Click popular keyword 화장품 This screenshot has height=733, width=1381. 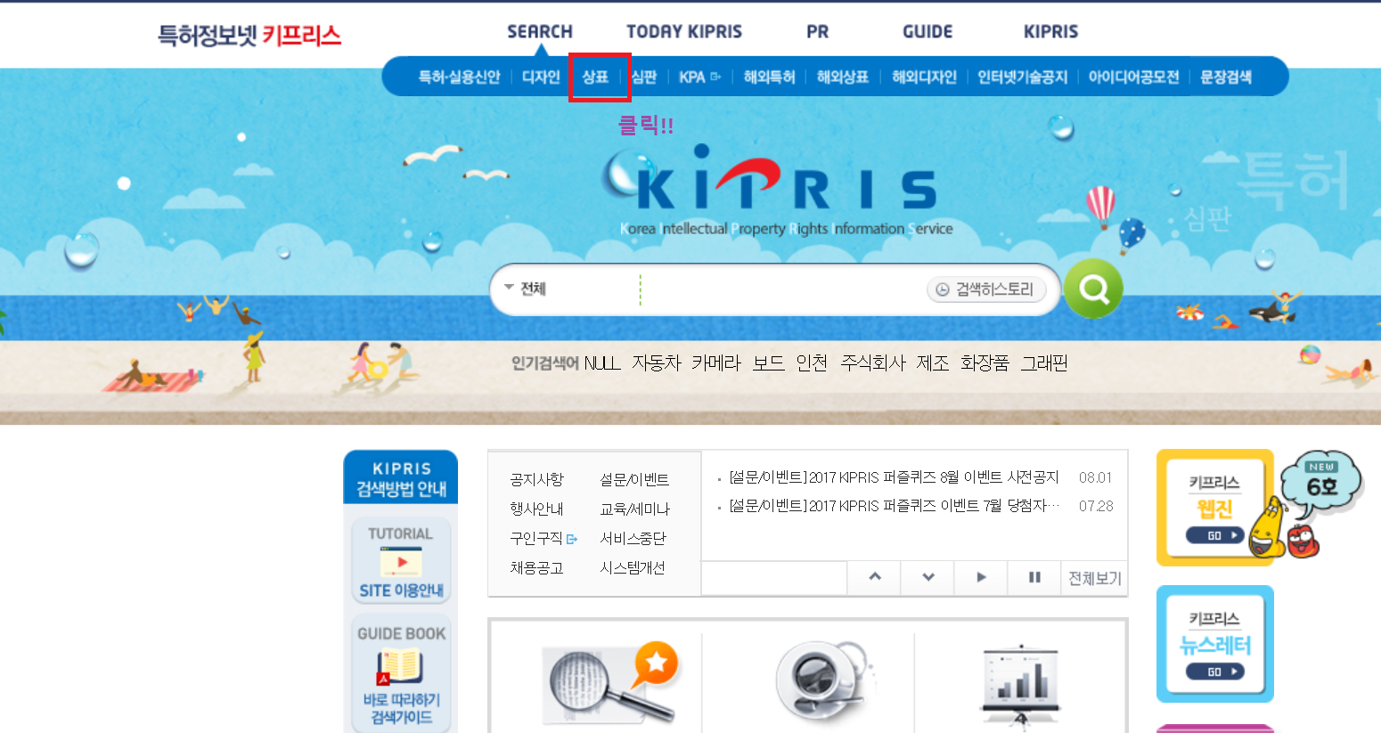tap(985, 362)
